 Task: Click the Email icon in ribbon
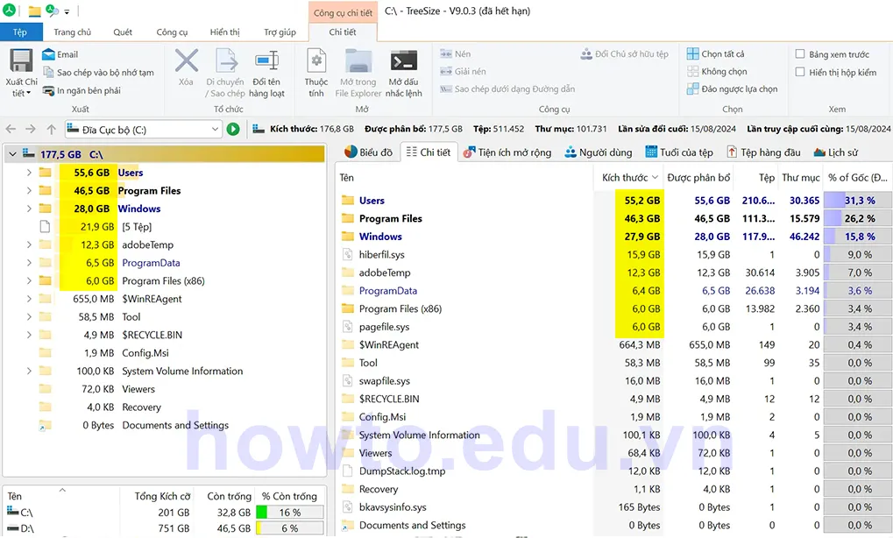(x=48, y=54)
